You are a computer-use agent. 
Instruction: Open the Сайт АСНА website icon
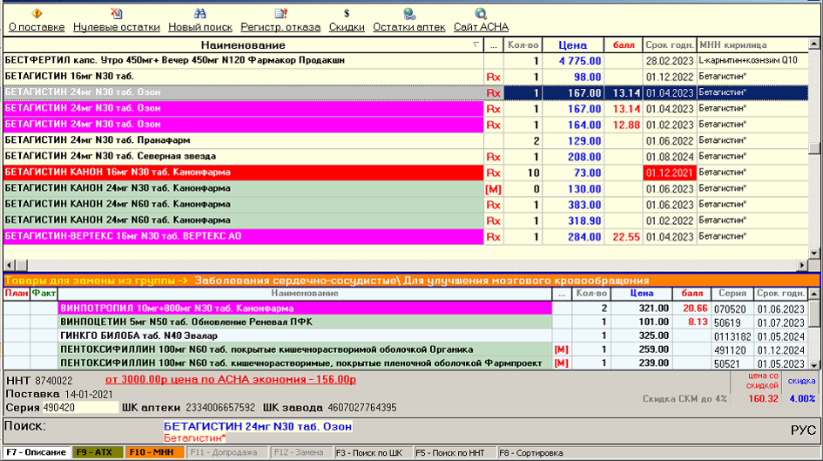481,13
